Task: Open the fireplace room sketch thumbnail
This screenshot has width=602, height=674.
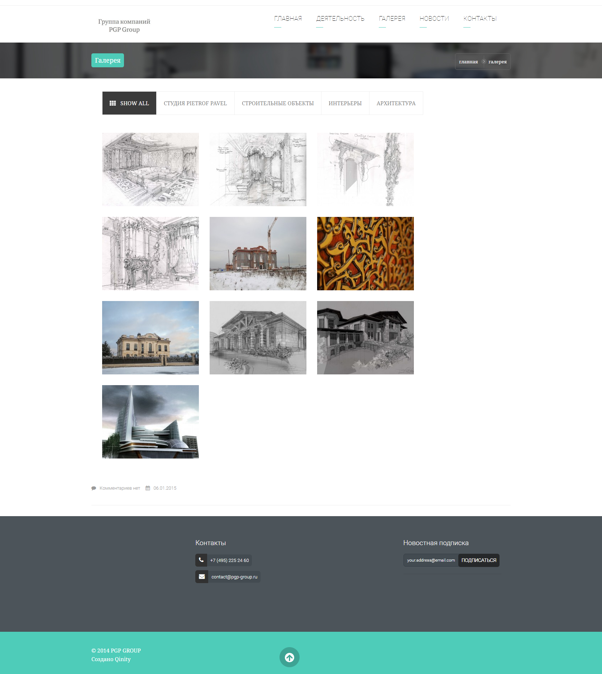Action: [x=150, y=253]
